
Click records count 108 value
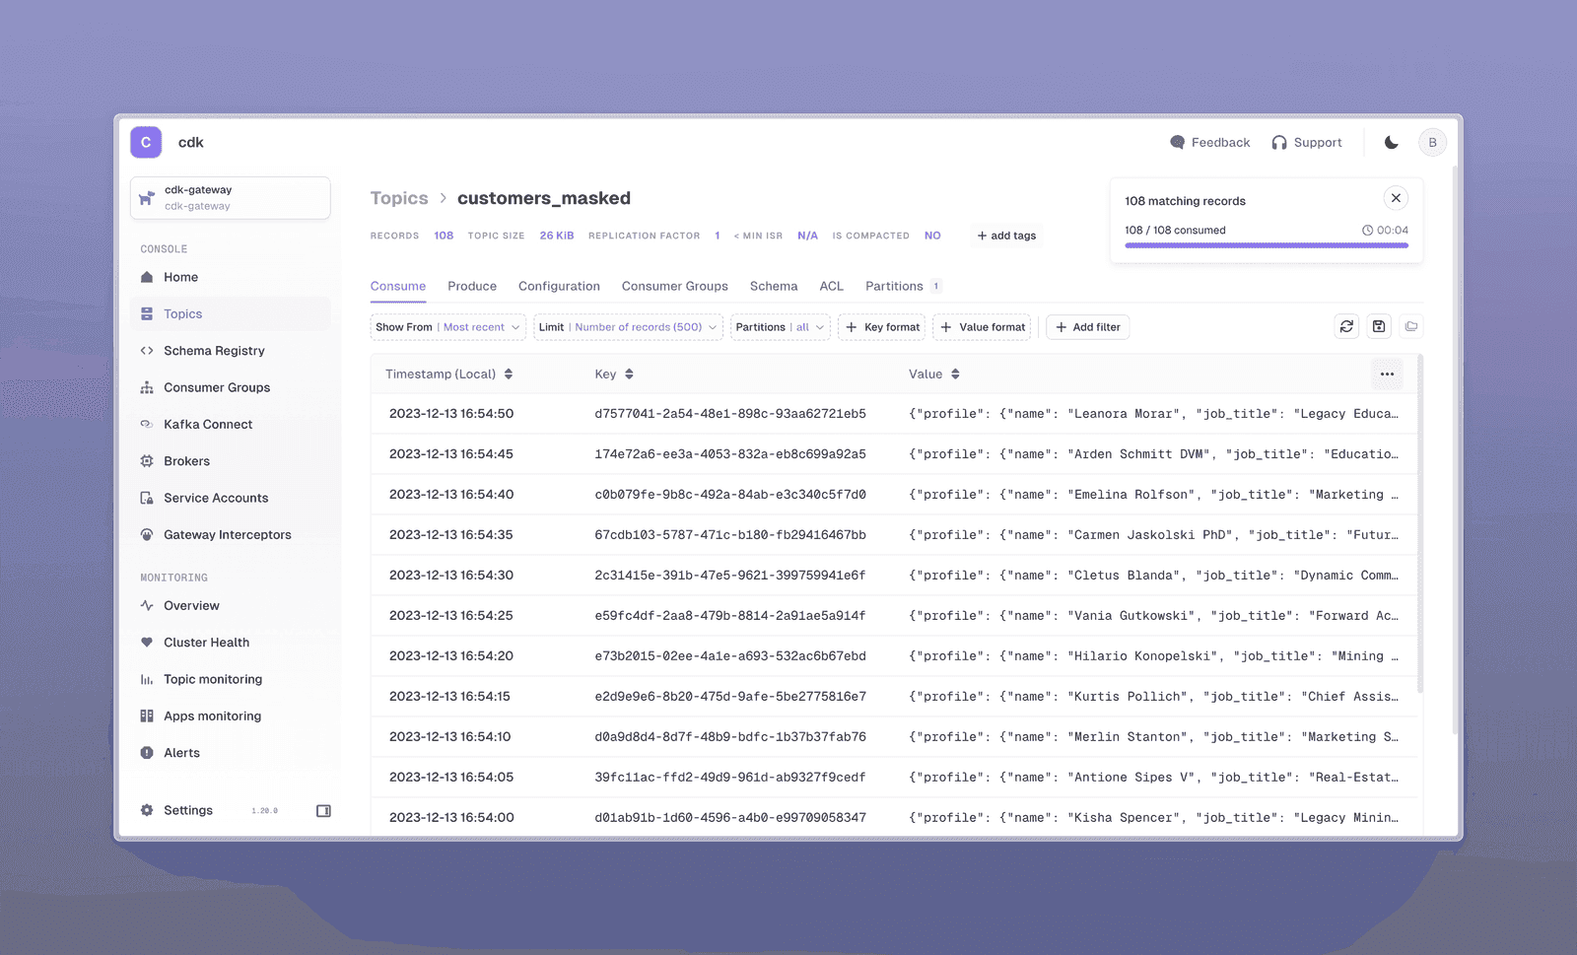point(444,236)
